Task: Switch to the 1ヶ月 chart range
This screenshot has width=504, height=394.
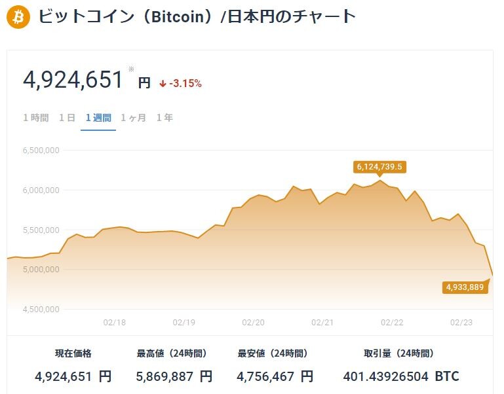Action: [133, 118]
